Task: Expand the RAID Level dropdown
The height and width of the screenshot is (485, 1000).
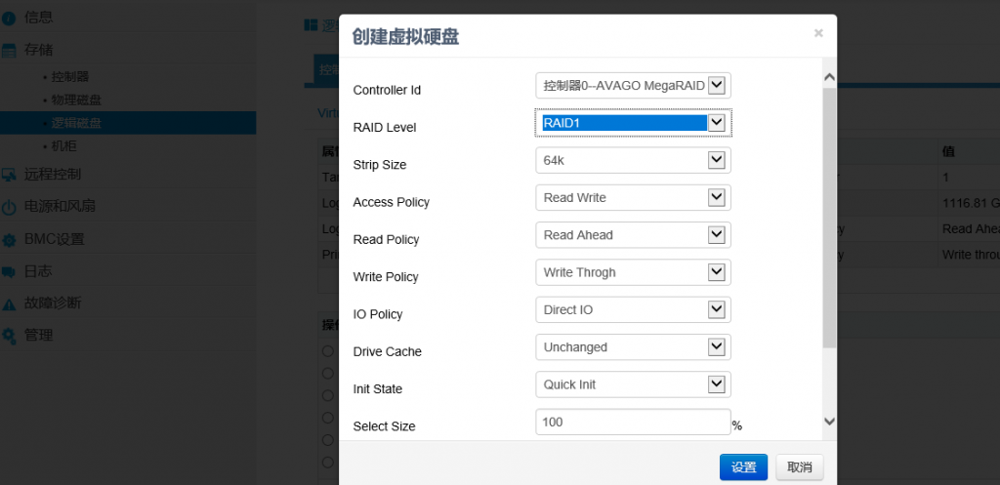Action: click(x=633, y=123)
